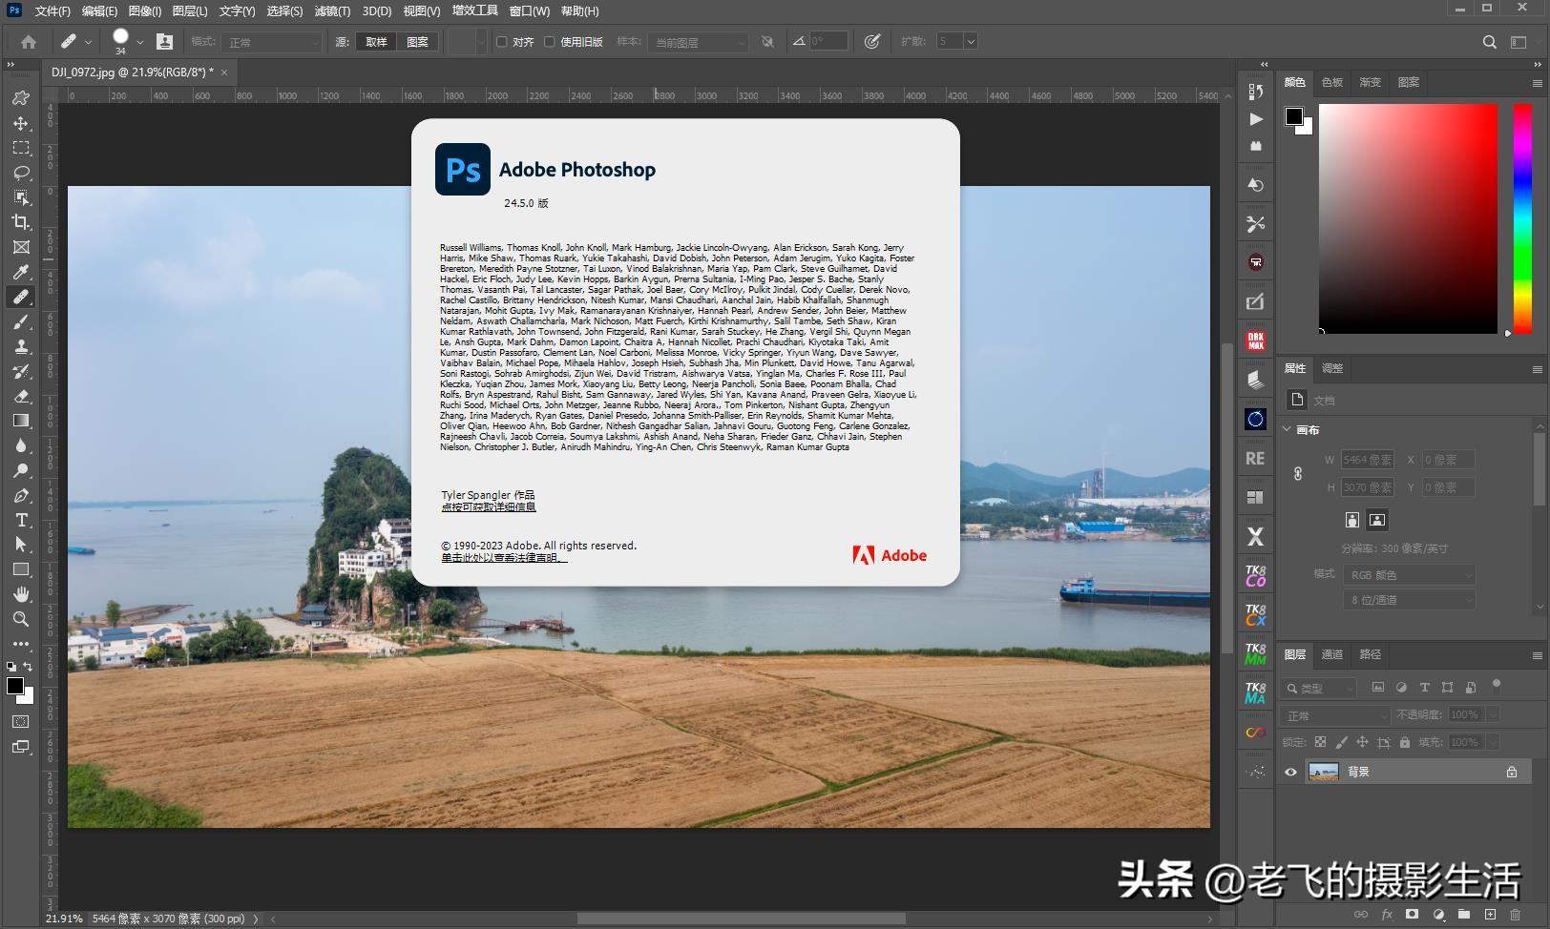1550x929 pixels.
Task: Select the Pen tool
Action: pos(21,495)
